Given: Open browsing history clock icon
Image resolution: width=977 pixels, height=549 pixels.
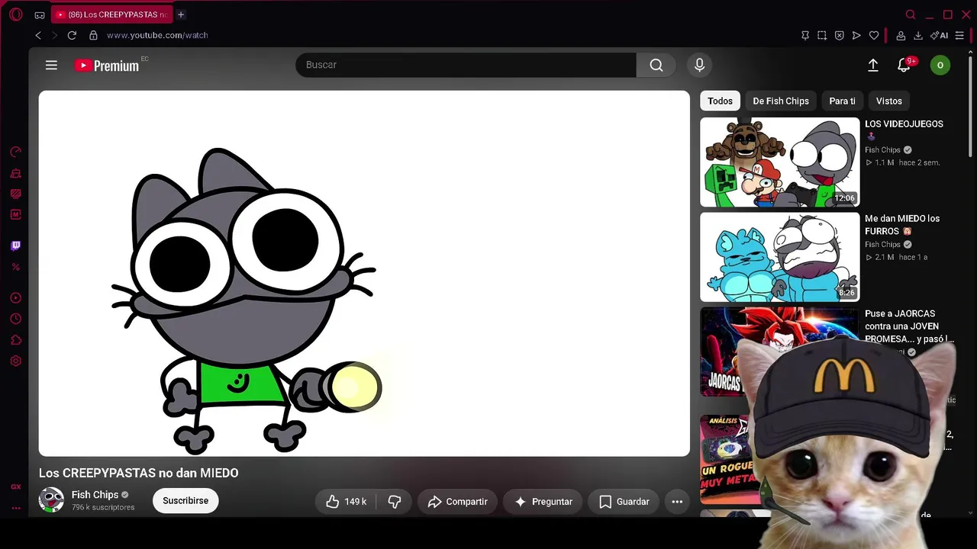Looking at the screenshot, I should coord(15,319).
